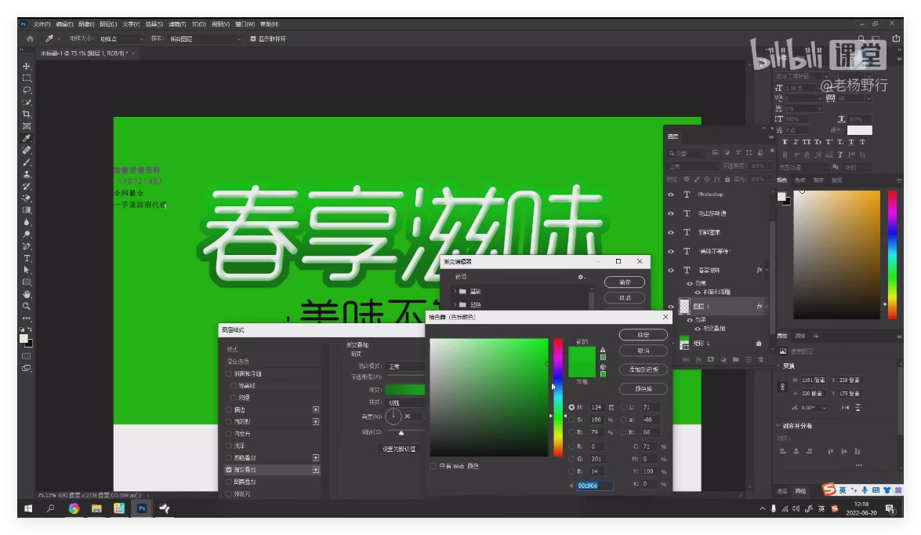
Task: Select the Rectangular Marquee tool
Action: click(27, 78)
